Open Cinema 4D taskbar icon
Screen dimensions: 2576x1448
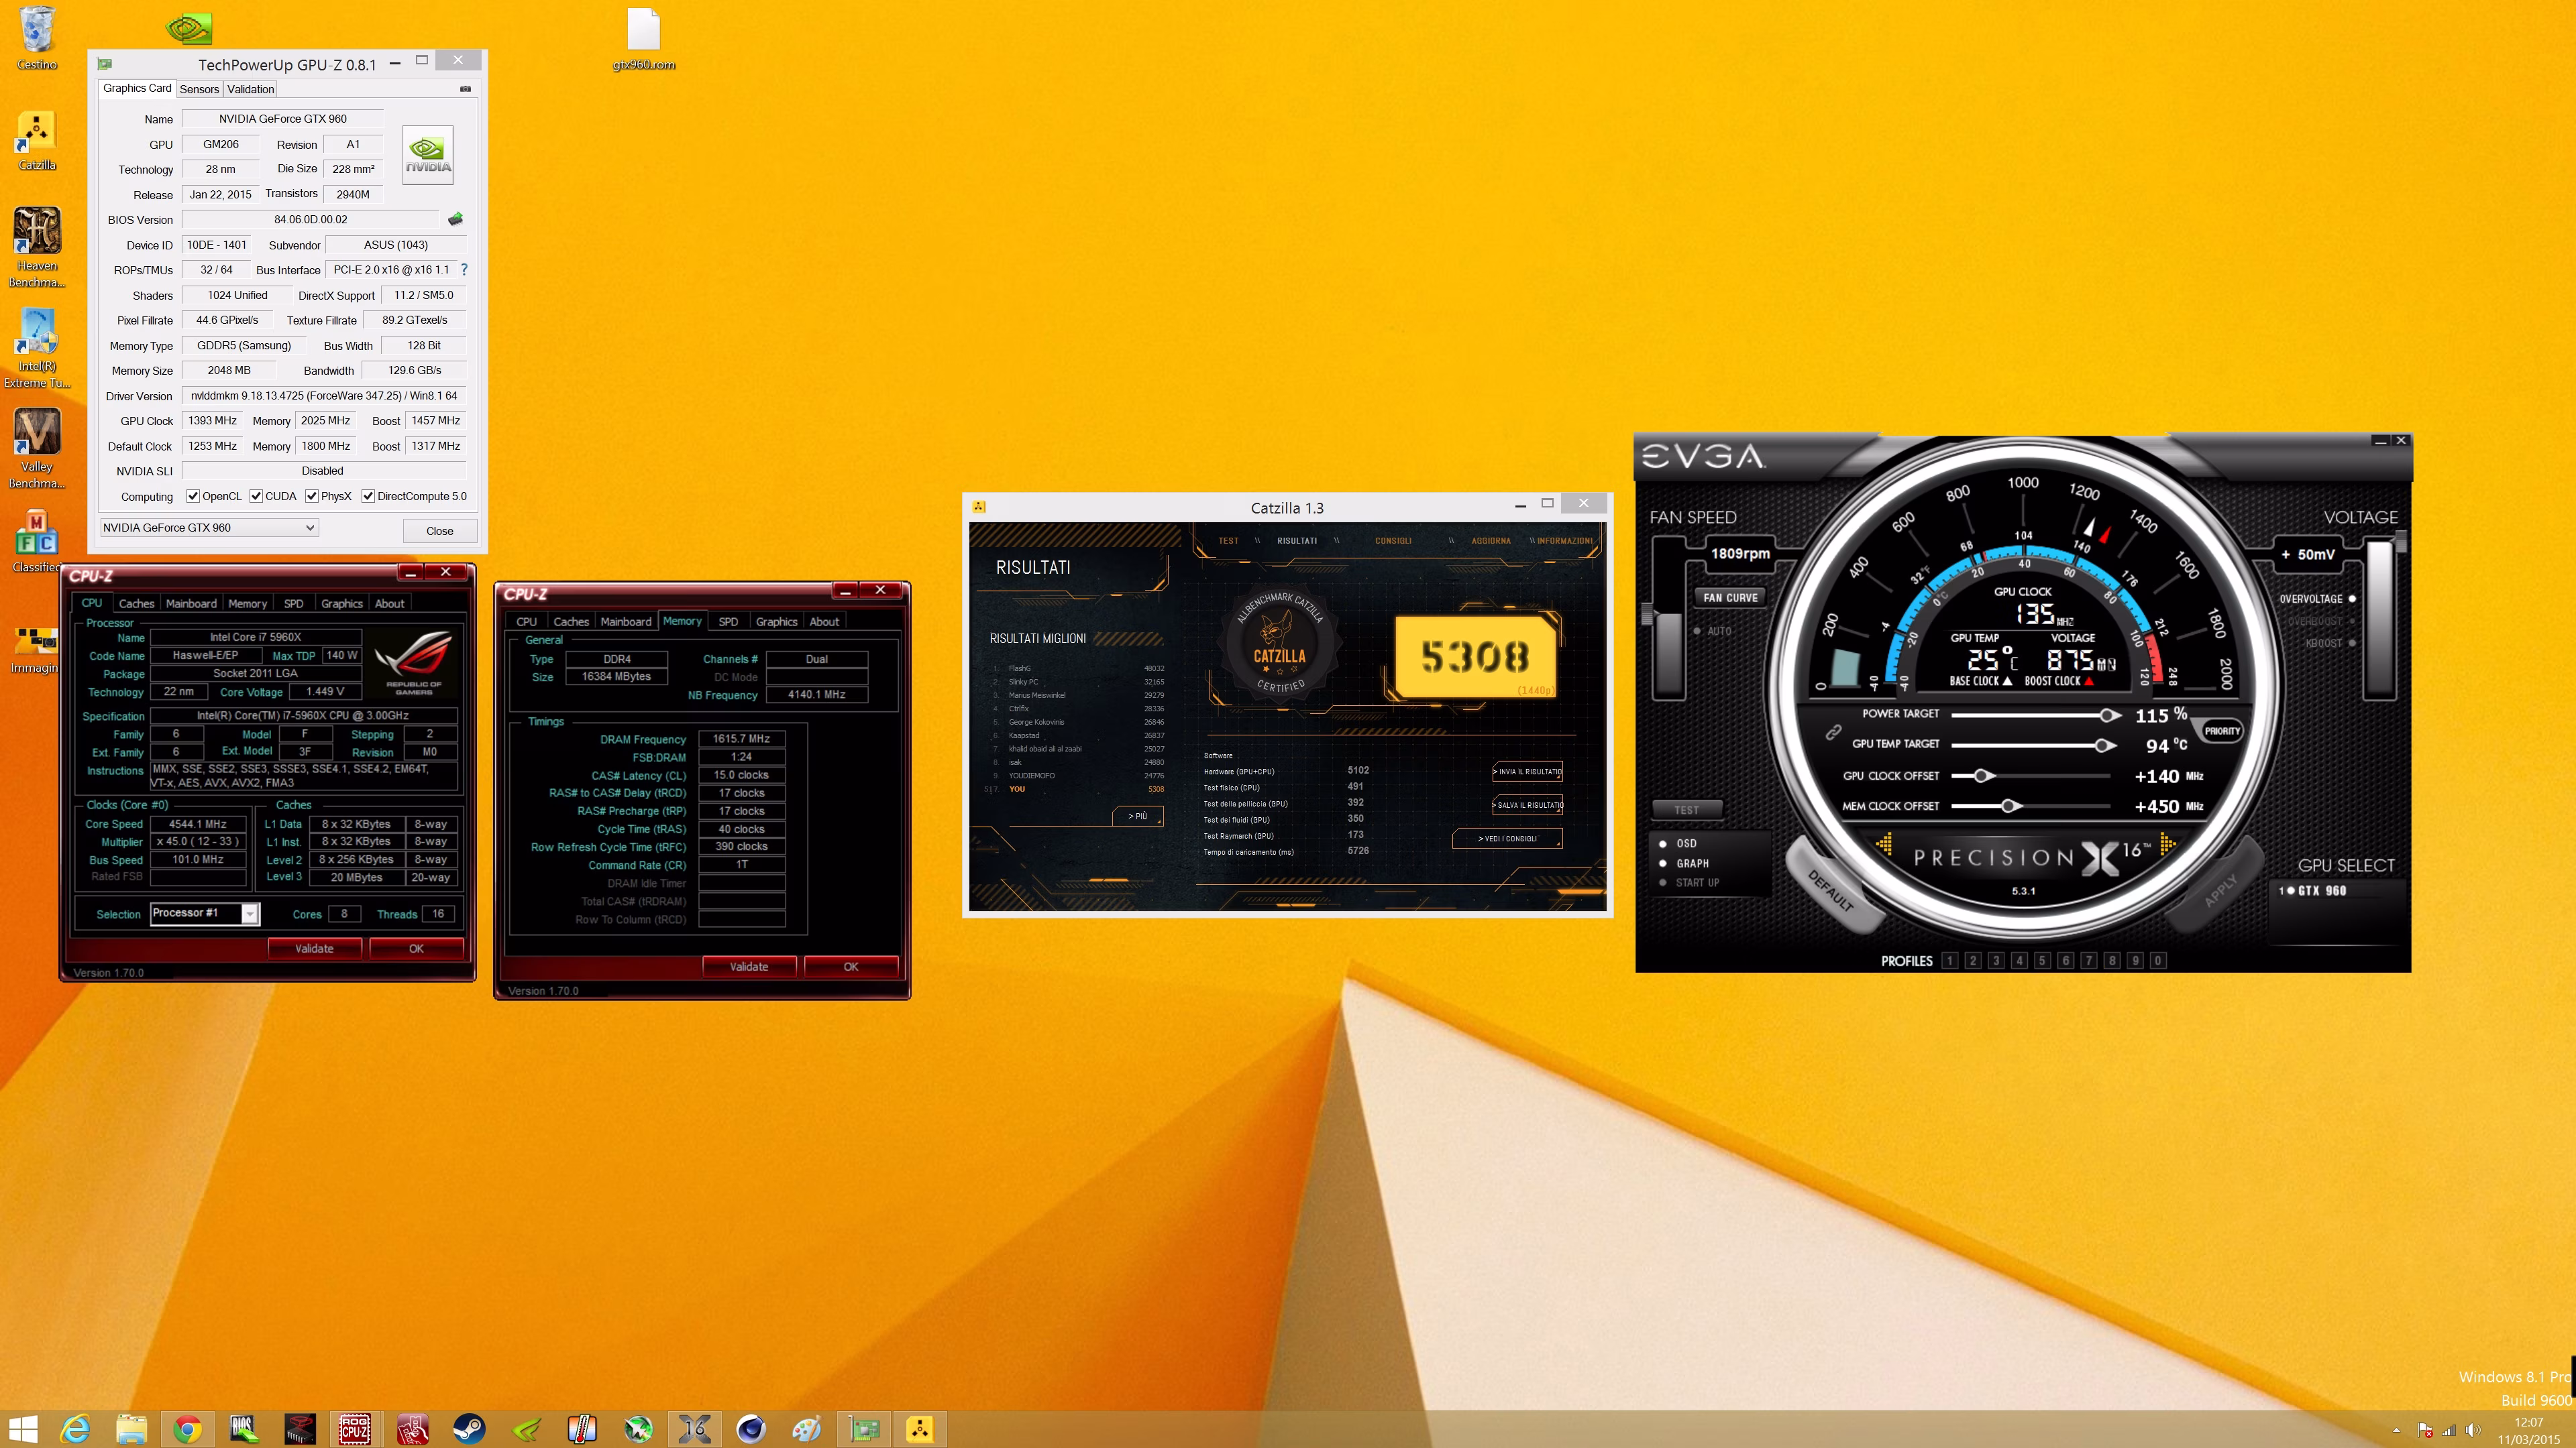(x=751, y=1429)
